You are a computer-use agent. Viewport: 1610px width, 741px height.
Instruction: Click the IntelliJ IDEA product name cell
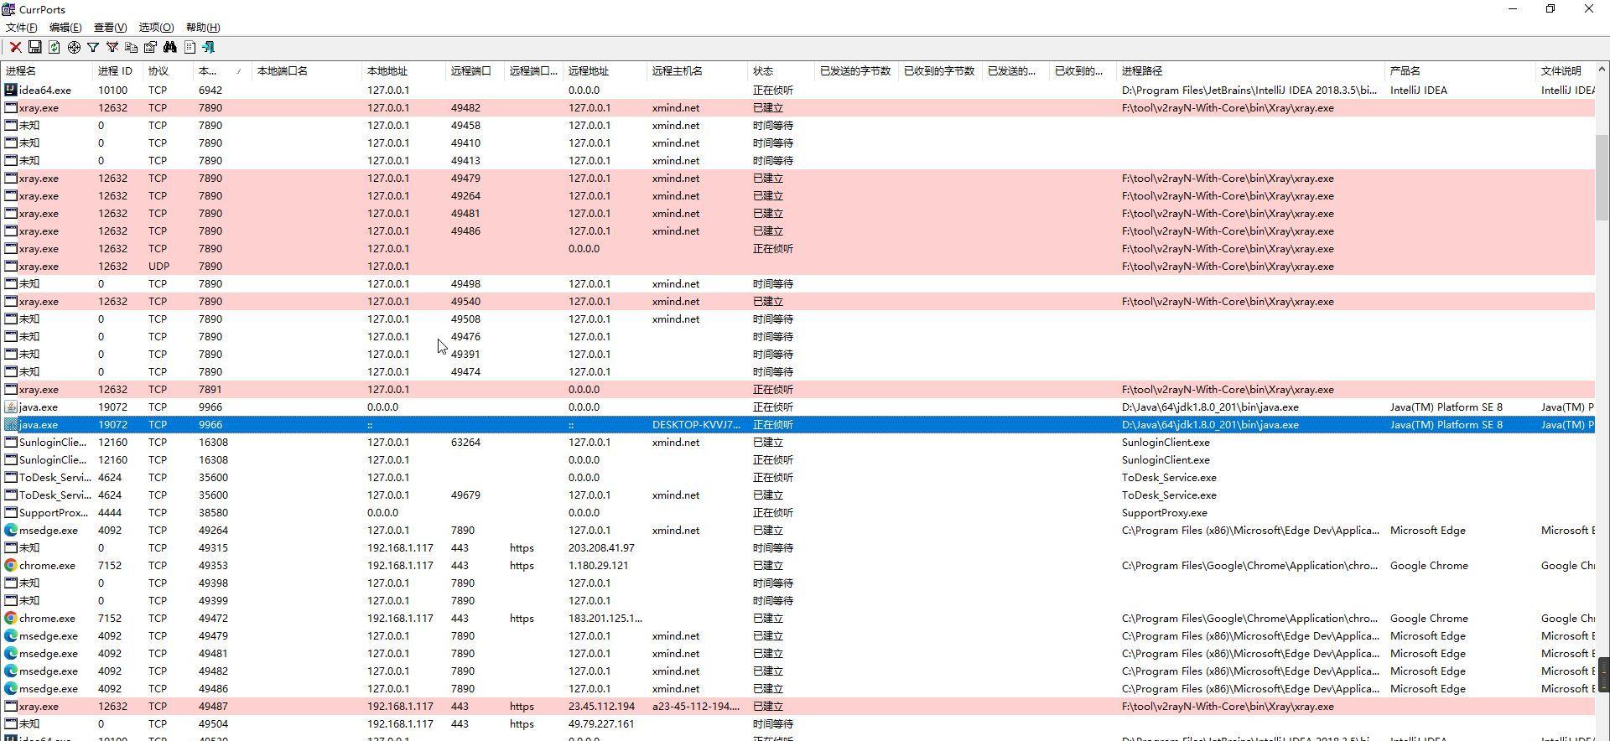pyautogui.click(x=1418, y=90)
